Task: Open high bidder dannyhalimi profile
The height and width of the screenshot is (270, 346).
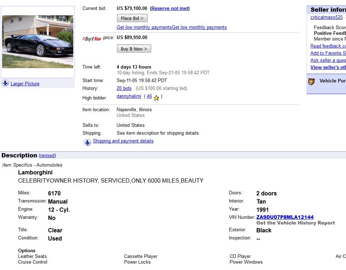Action: (x=129, y=96)
